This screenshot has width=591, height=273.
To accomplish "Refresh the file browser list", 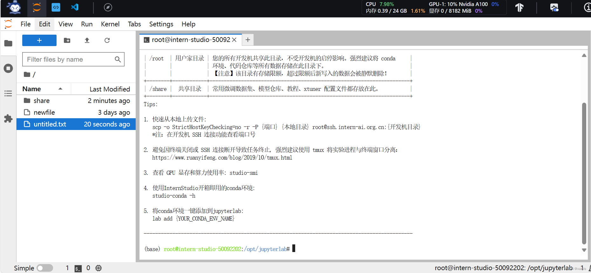I will (107, 40).
